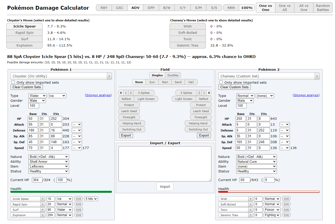Open Cloyster's Attack stat boost dropdown
This screenshot has width=335, height=224.
pos(77,125)
